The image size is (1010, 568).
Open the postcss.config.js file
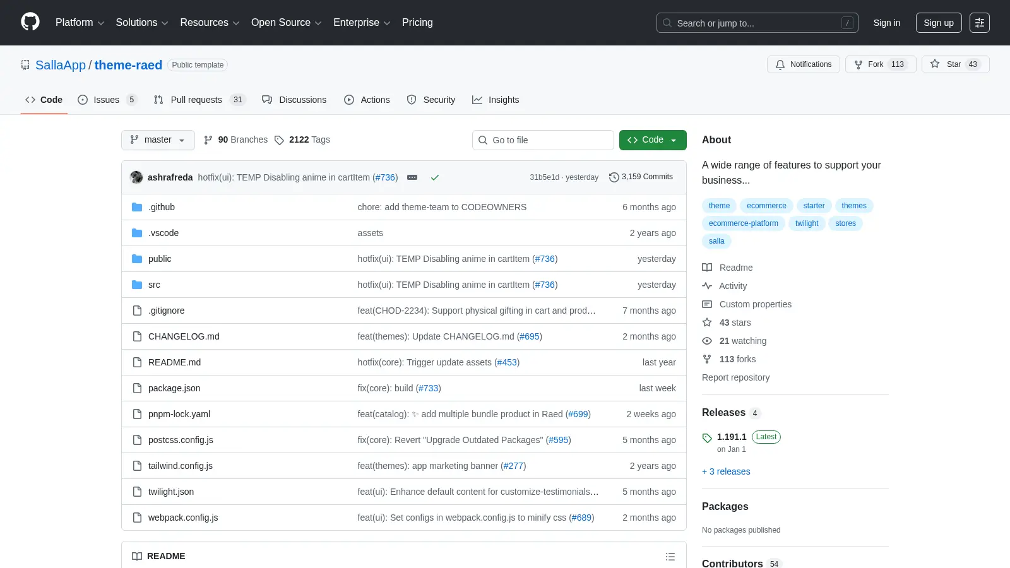point(181,440)
